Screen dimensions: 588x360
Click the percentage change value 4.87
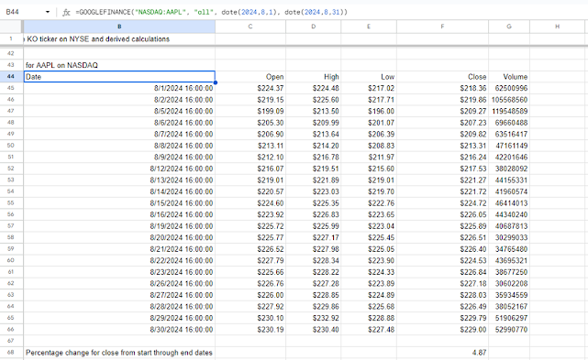442,353
